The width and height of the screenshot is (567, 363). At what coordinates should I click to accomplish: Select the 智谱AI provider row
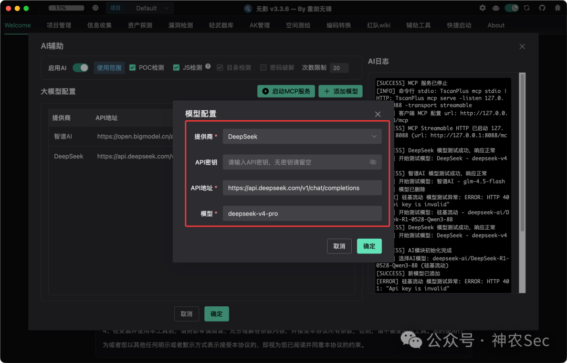coord(111,136)
